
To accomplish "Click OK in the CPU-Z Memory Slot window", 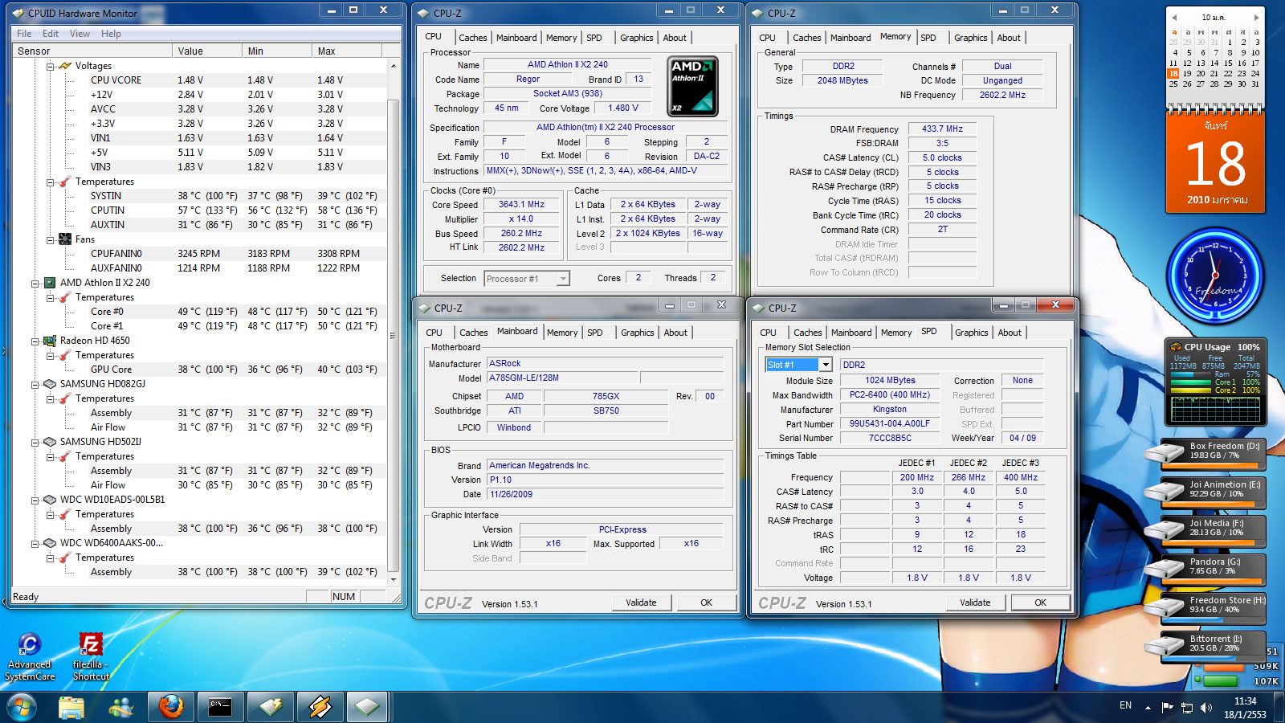I will tap(1040, 602).
